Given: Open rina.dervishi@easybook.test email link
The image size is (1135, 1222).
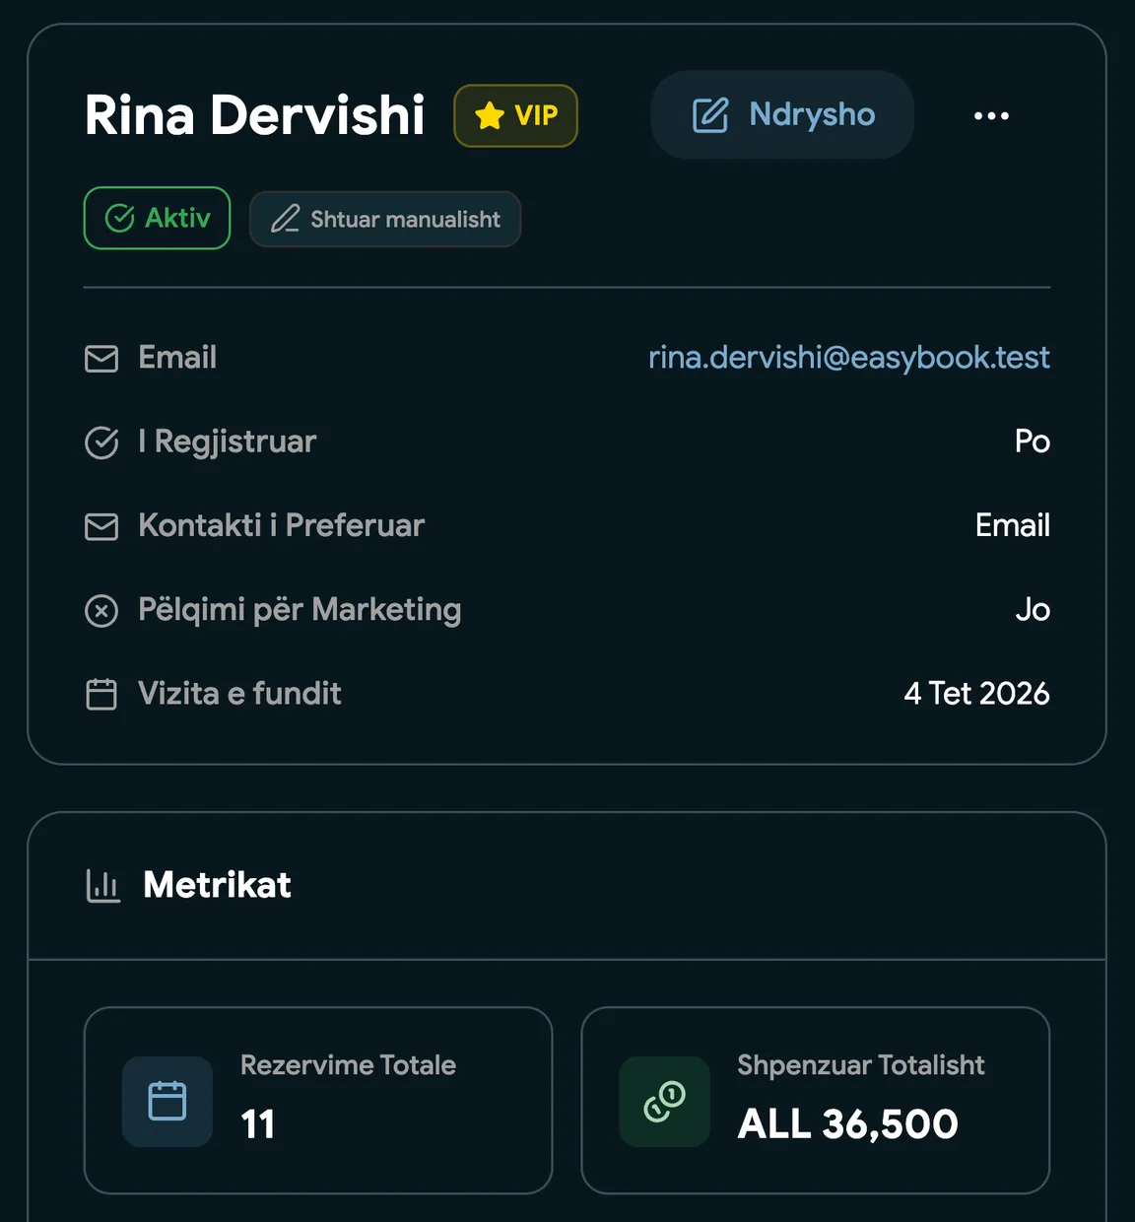Looking at the screenshot, I should tap(848, 357).
